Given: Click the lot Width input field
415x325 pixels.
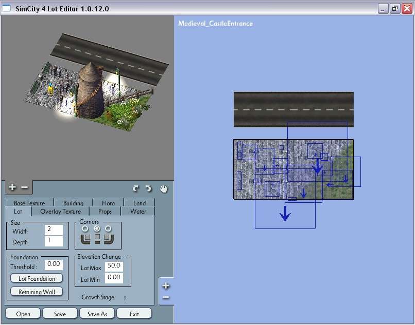Looking at the screenshot, I should [54, 230].
